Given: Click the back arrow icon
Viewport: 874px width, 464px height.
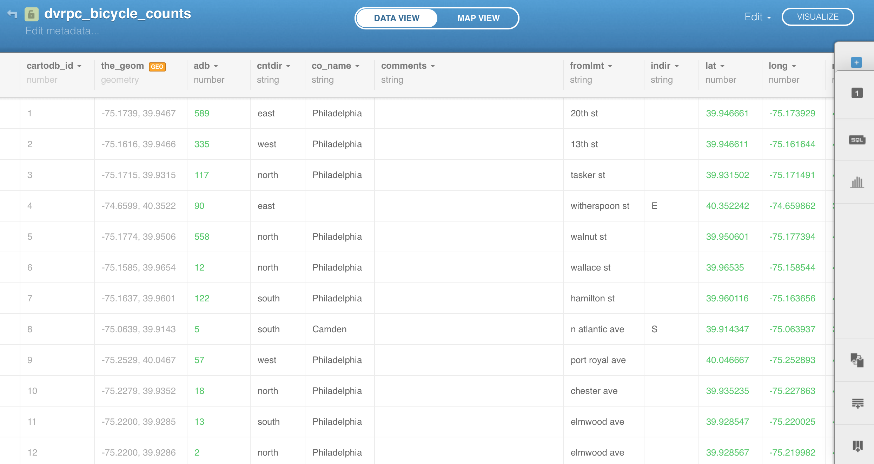Looking at the screenshot, I should [x=12, y=14].
